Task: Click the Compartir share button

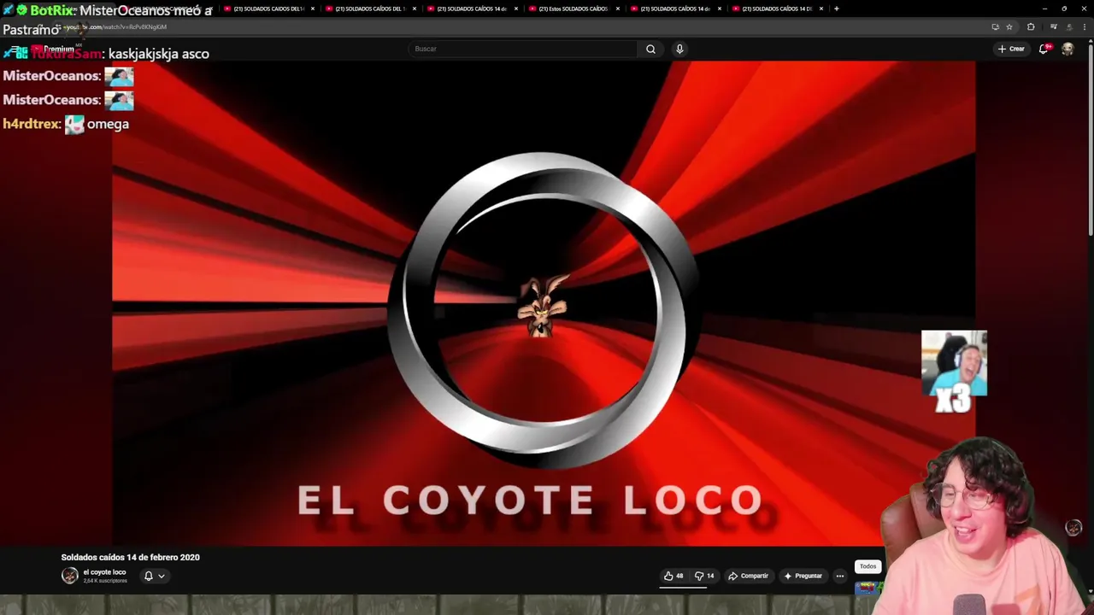Action: (748, 576)
